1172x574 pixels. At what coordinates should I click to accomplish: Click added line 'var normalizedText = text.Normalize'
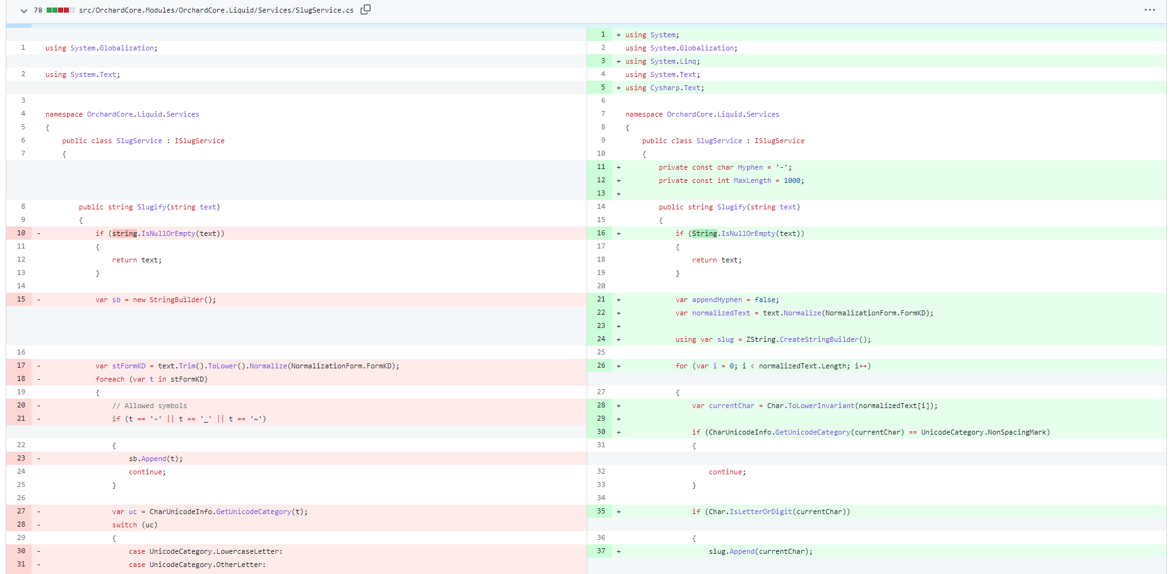[804, 313]
